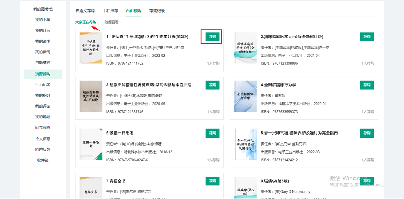Open 自助离校 sidebar entry
The height and width of the screenshot is (199, 404).
click(x=43, y=63)
